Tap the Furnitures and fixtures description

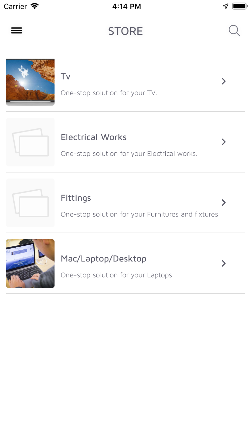pos(140,214)
